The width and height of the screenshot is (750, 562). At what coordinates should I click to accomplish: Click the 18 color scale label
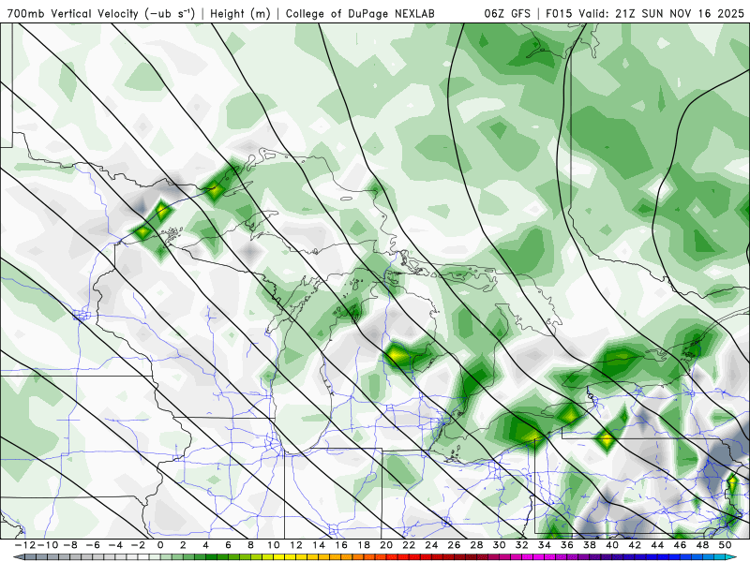[364, 545]
